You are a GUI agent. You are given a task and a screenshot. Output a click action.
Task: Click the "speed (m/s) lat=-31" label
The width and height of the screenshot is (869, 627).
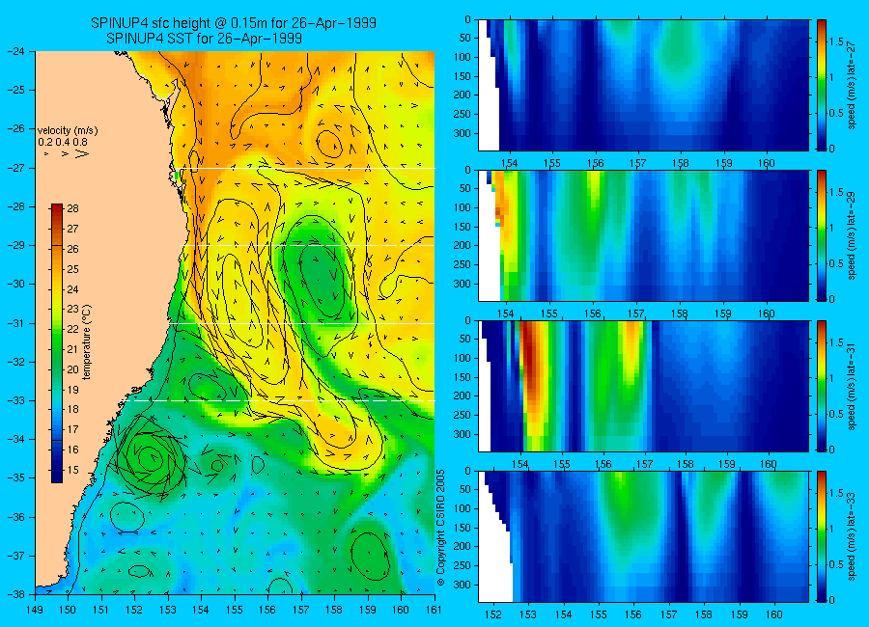(x=852, y=386)
